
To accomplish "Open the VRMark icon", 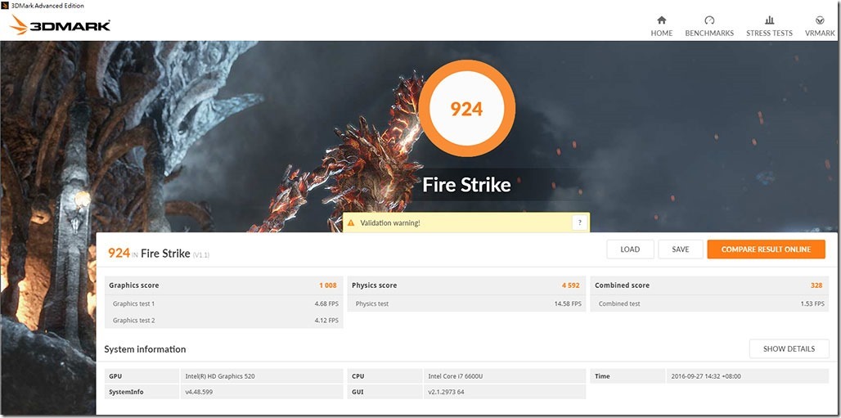I will [x=820, y=20].
